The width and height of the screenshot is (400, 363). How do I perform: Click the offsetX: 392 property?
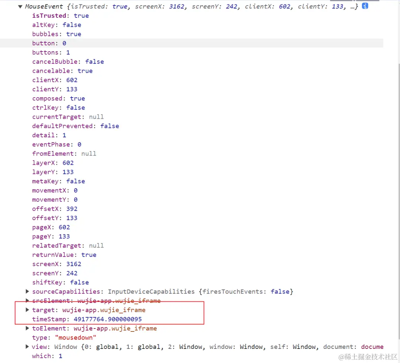(55, 209)
